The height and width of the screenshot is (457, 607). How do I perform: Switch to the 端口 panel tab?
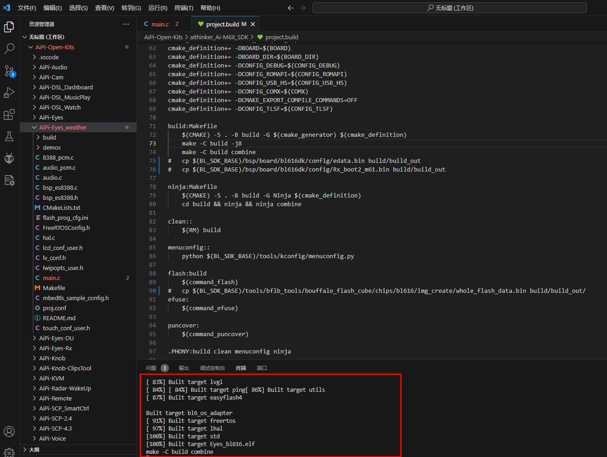[x=262, y=368]
